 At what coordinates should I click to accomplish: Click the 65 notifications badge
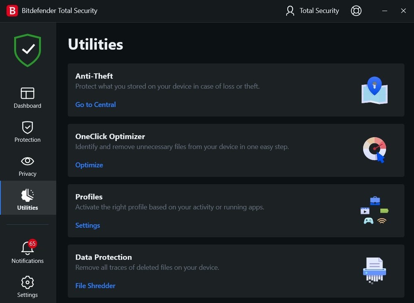[x=32, y=243]
